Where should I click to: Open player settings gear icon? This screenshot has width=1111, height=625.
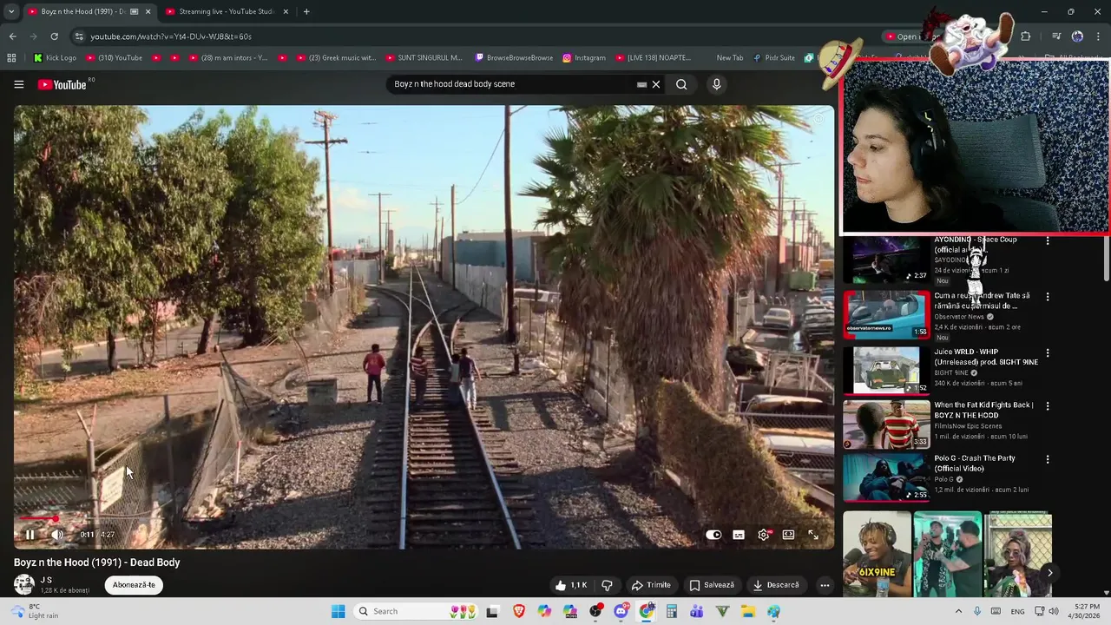pyautogui.click(x=764, y=535)
